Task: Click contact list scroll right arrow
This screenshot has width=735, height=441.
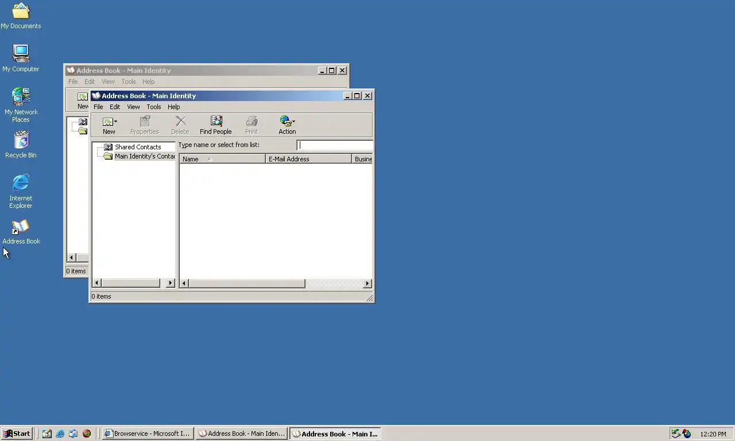Action: click(367, 283)
